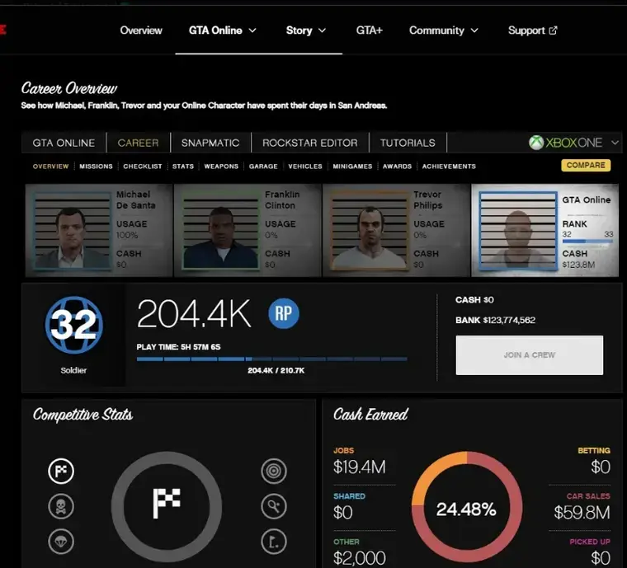The height and width of the screenshot is (568, 627).
Task: Select the tennis racket stat icon
Action: (x=274, y=506)
